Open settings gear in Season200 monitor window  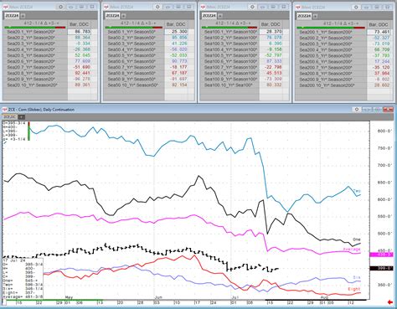pyautogui.click(x=356, y=8)
